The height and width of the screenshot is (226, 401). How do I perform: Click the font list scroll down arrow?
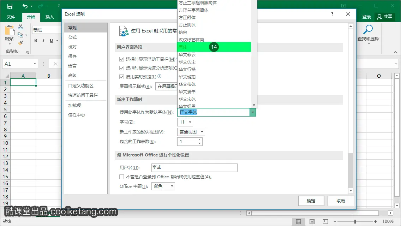254,105
